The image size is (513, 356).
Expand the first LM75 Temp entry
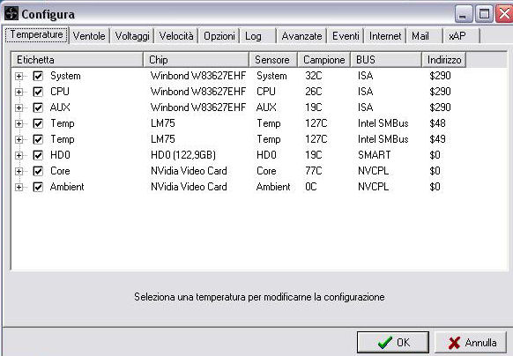click(x=19, y=123)
